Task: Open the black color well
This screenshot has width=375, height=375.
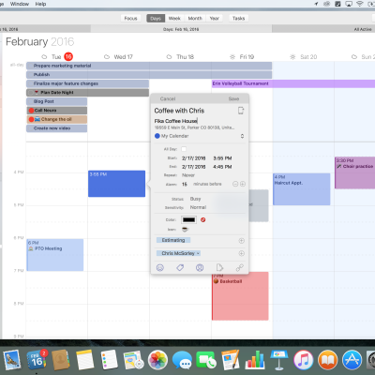Action: pyautogui.click(x=188, y=220)
